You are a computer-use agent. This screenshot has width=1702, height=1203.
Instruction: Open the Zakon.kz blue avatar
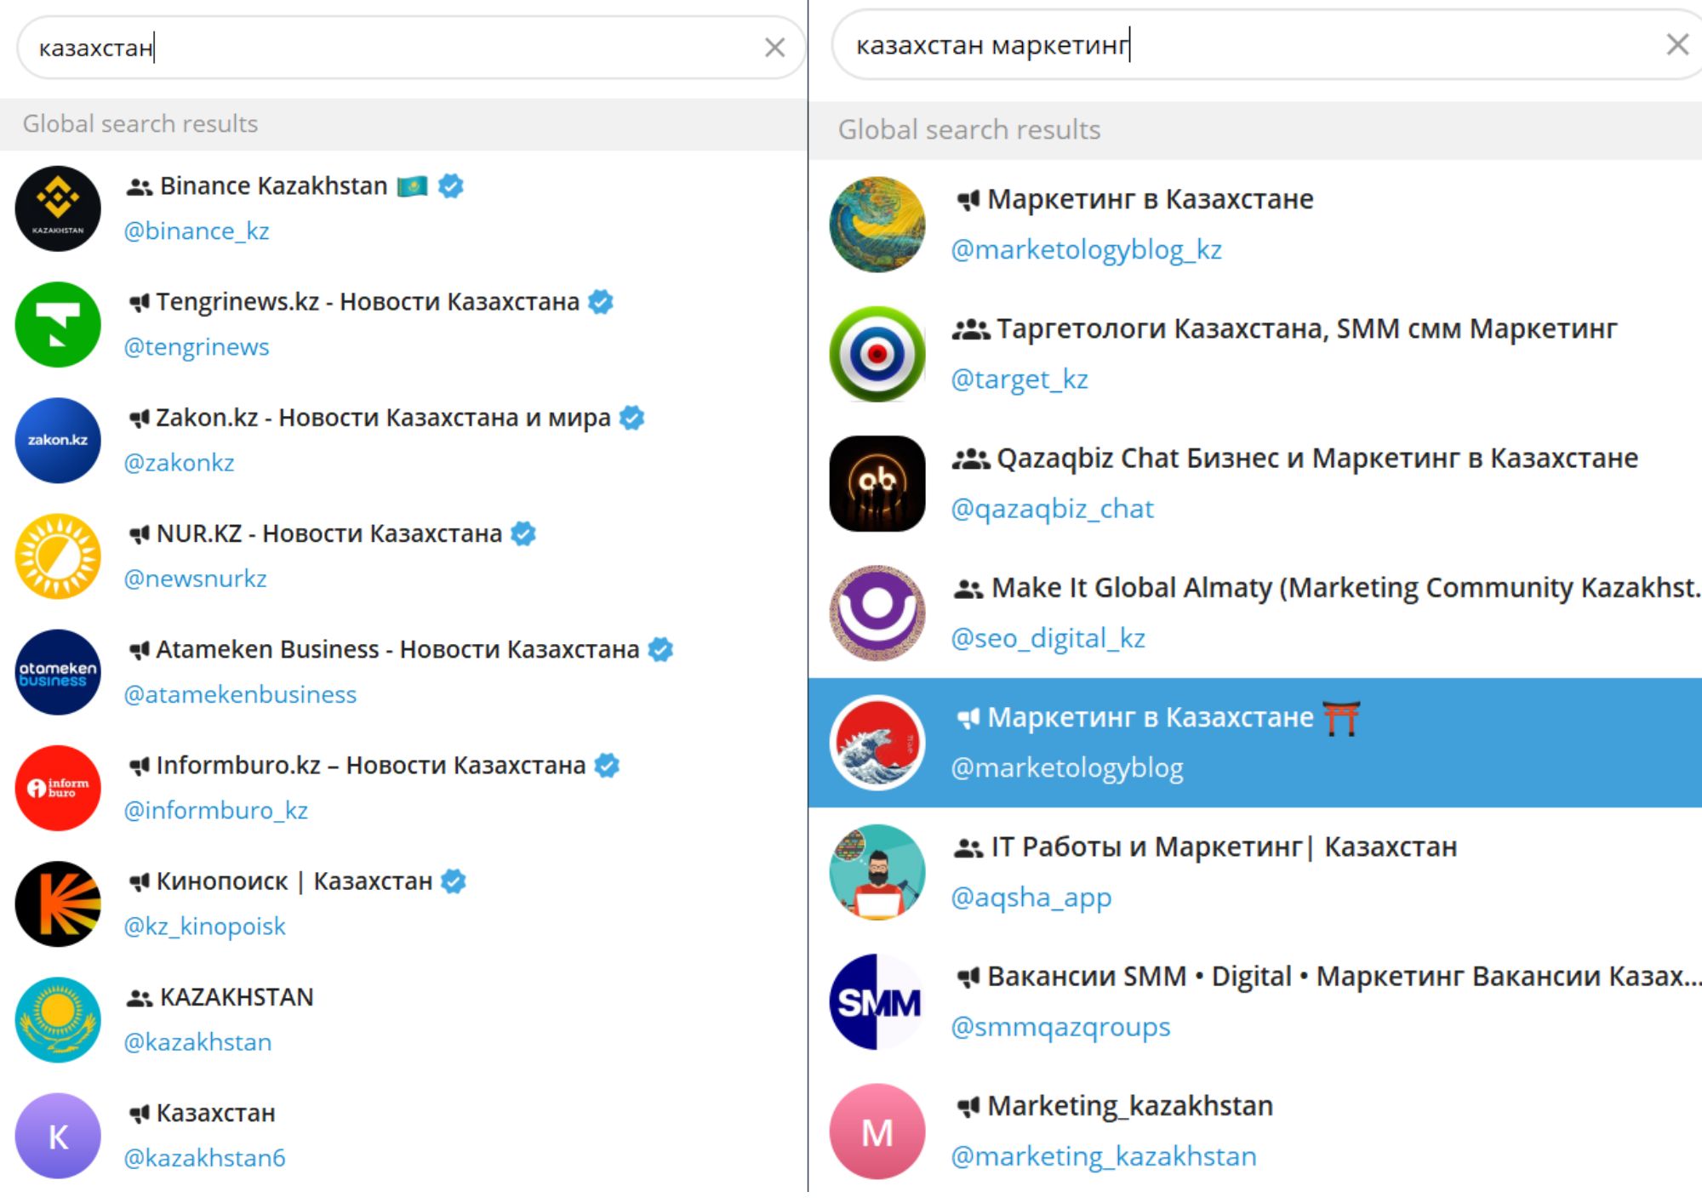[x=58, y=440]
